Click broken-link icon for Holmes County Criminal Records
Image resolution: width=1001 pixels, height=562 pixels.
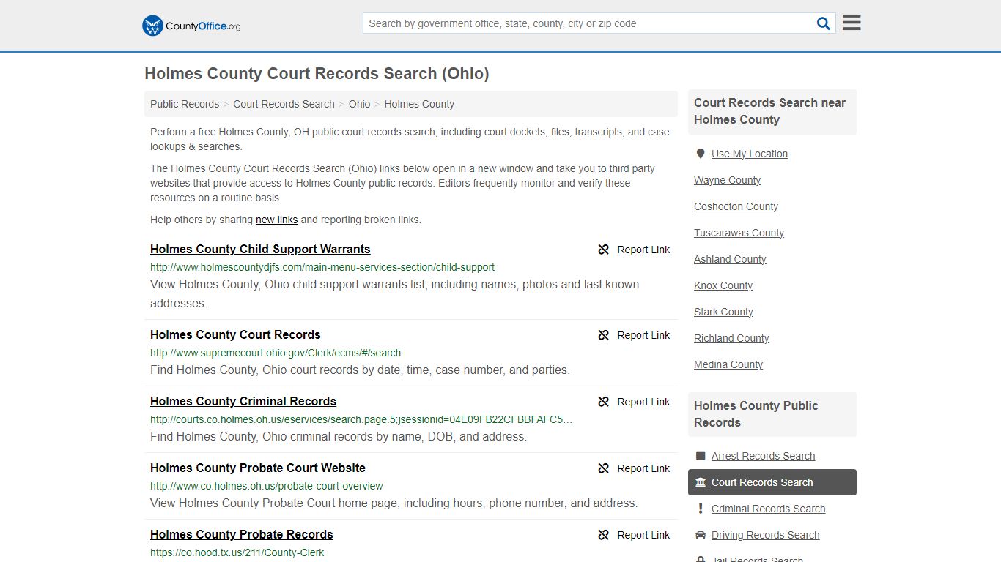(604, 402)
